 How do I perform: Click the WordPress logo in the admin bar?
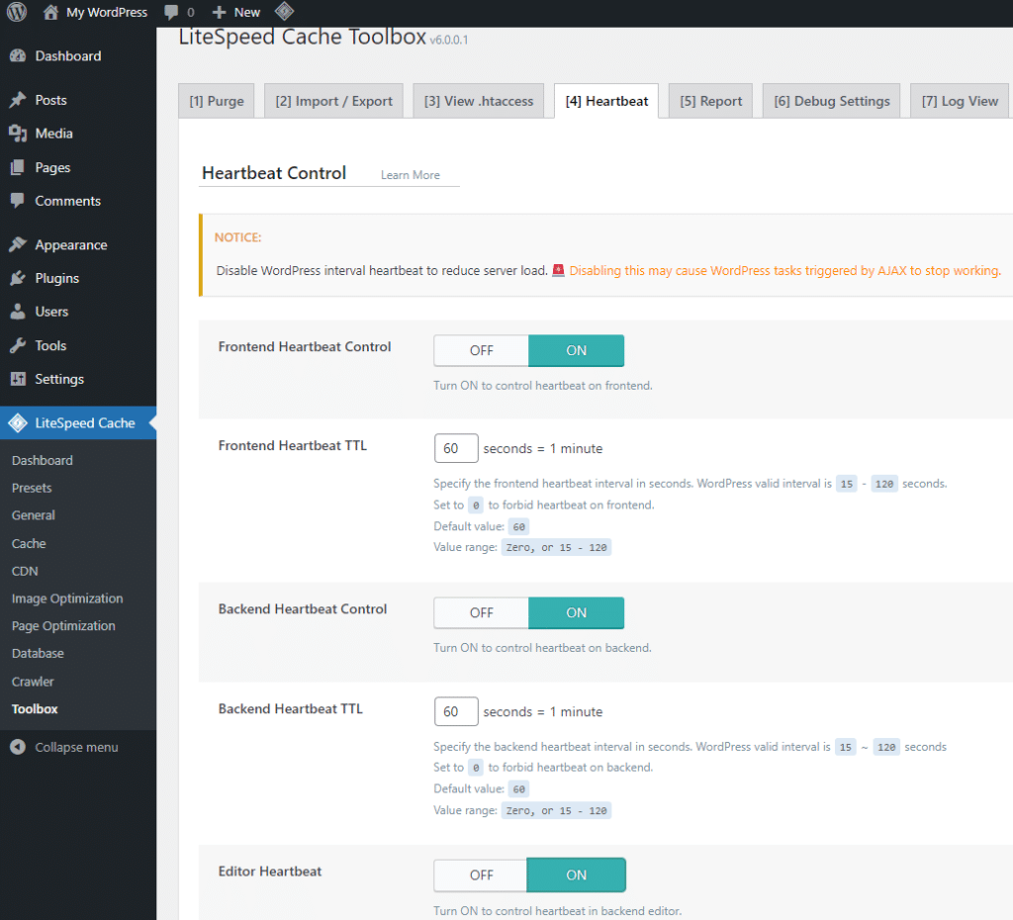tap(17, 12)
